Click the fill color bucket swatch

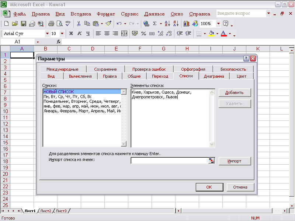pyautogui.click(x=211, y=34)
